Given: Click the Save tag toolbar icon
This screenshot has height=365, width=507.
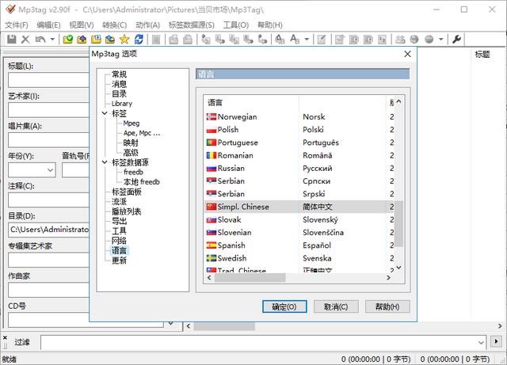Looking at the screenshot, I should click(x=11, y=39).
